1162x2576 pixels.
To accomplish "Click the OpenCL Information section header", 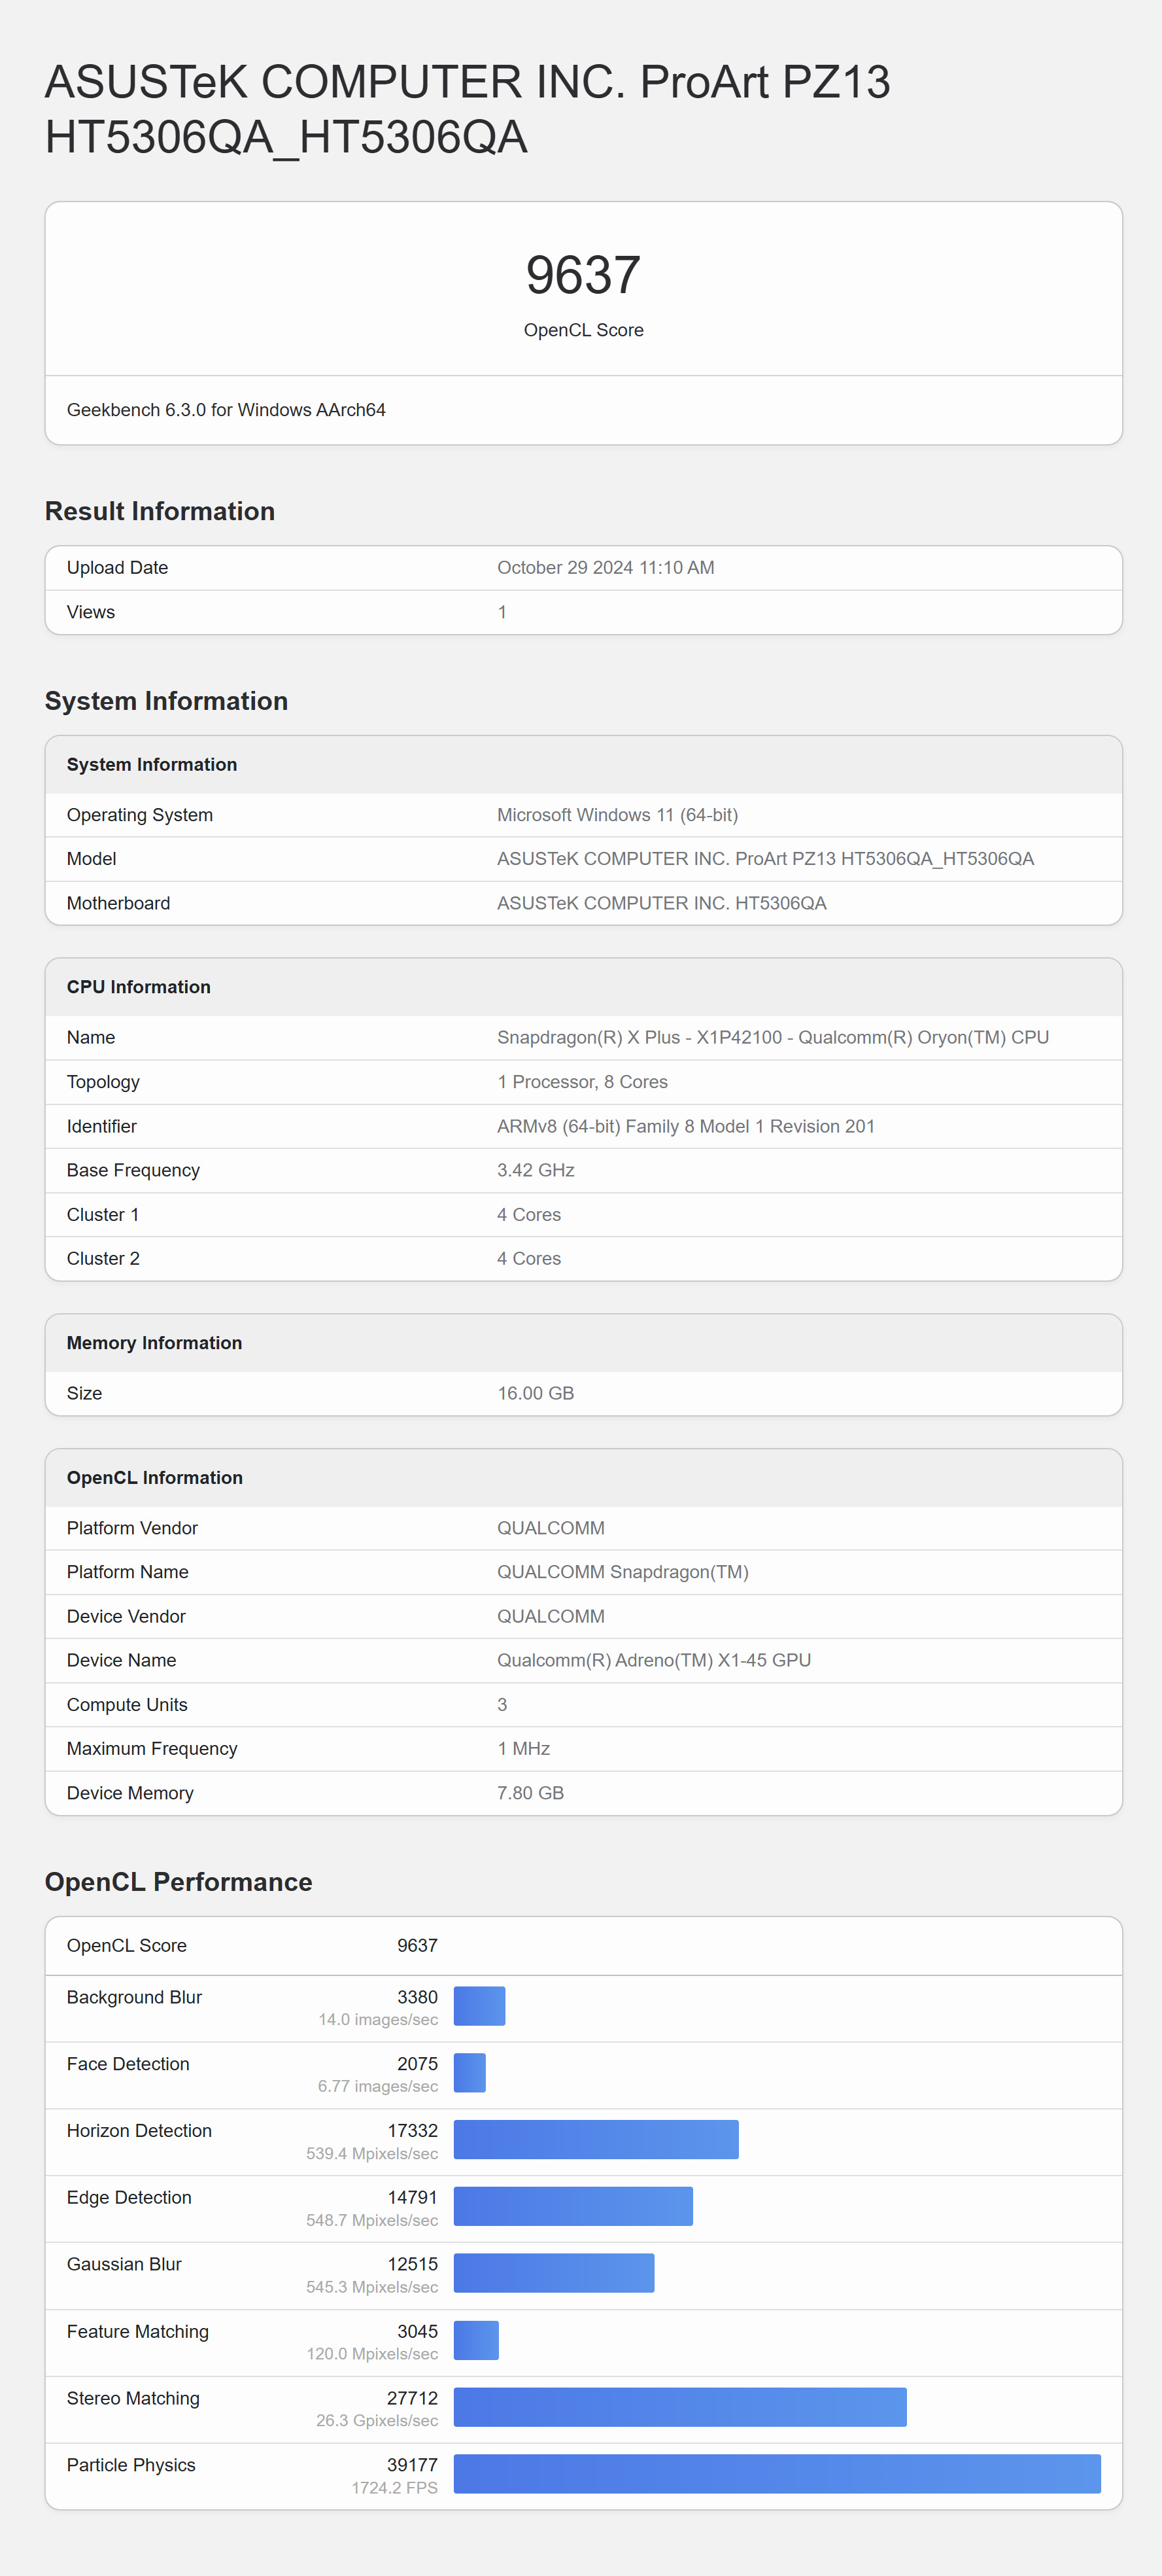I will [x=155, y=1478].
